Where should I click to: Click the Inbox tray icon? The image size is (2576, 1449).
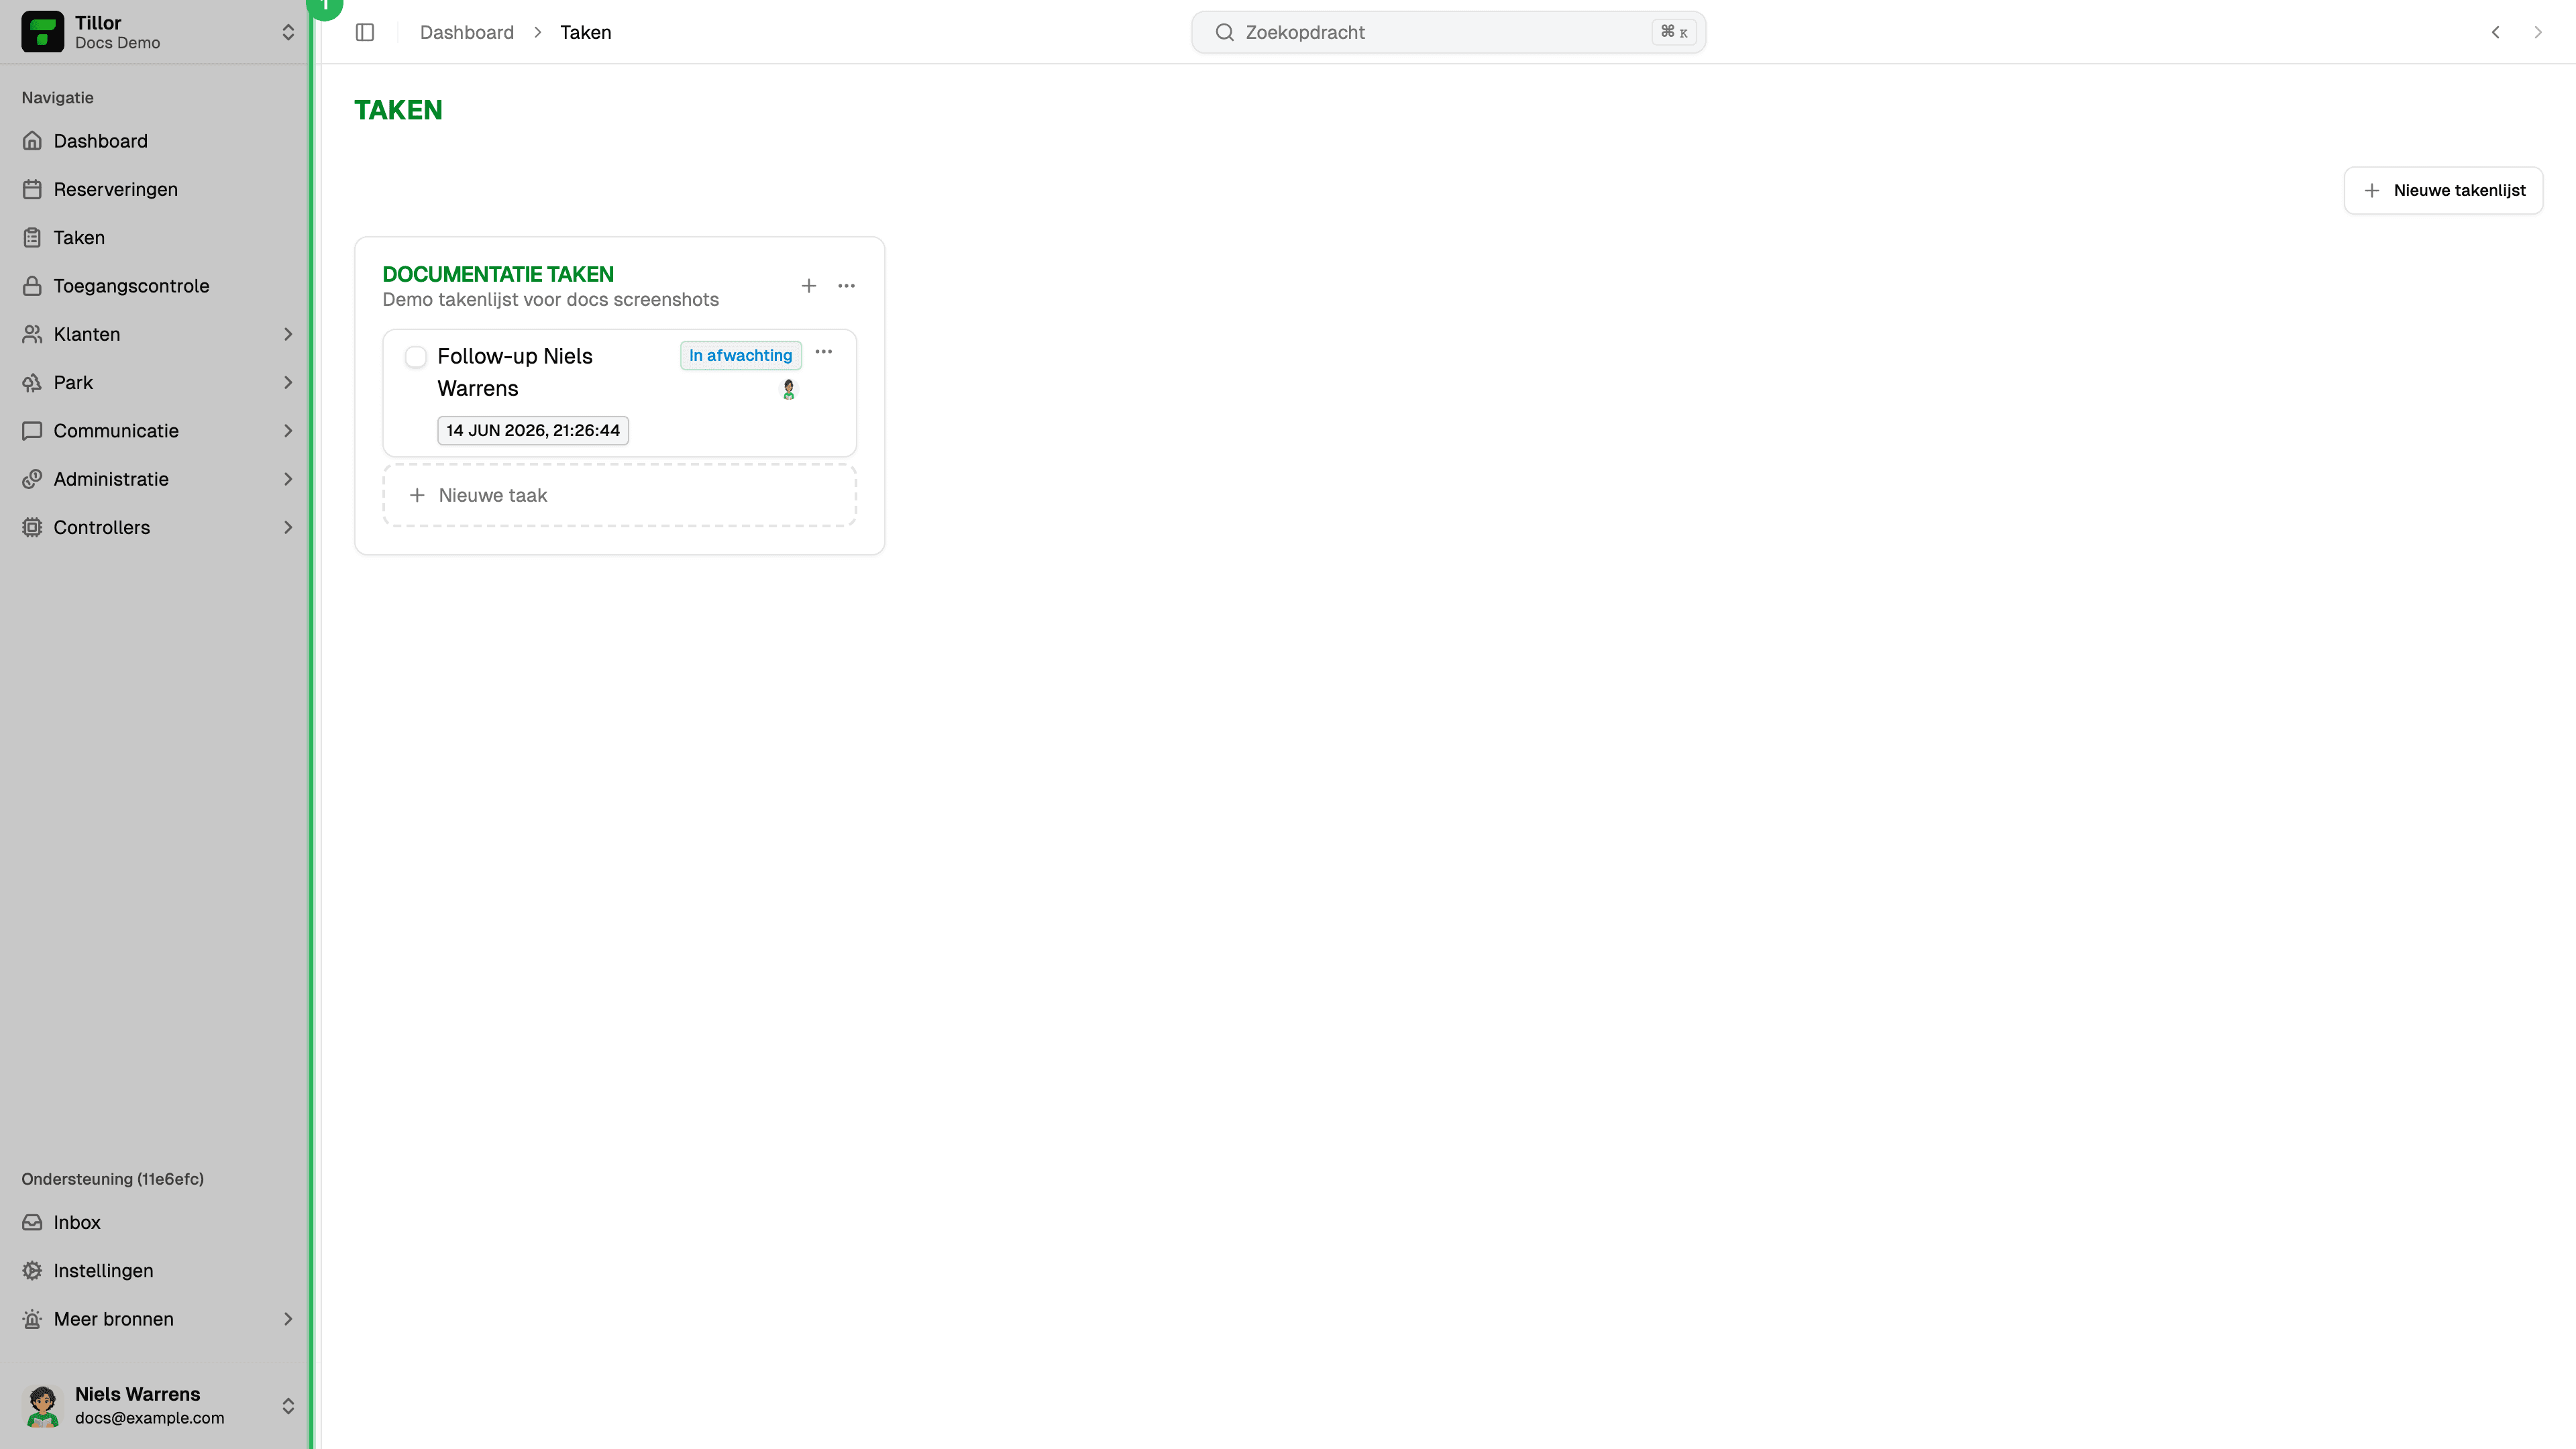pos(32,1222)
